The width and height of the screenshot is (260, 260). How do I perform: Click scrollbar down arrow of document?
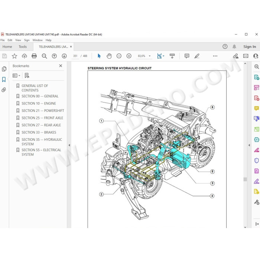pyautogui.click(x=245, y=227)
